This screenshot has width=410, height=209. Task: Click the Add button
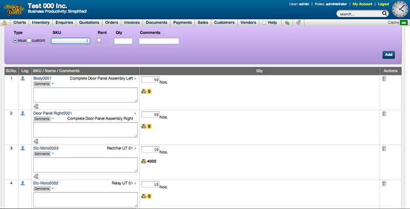[x=388, y=55]
